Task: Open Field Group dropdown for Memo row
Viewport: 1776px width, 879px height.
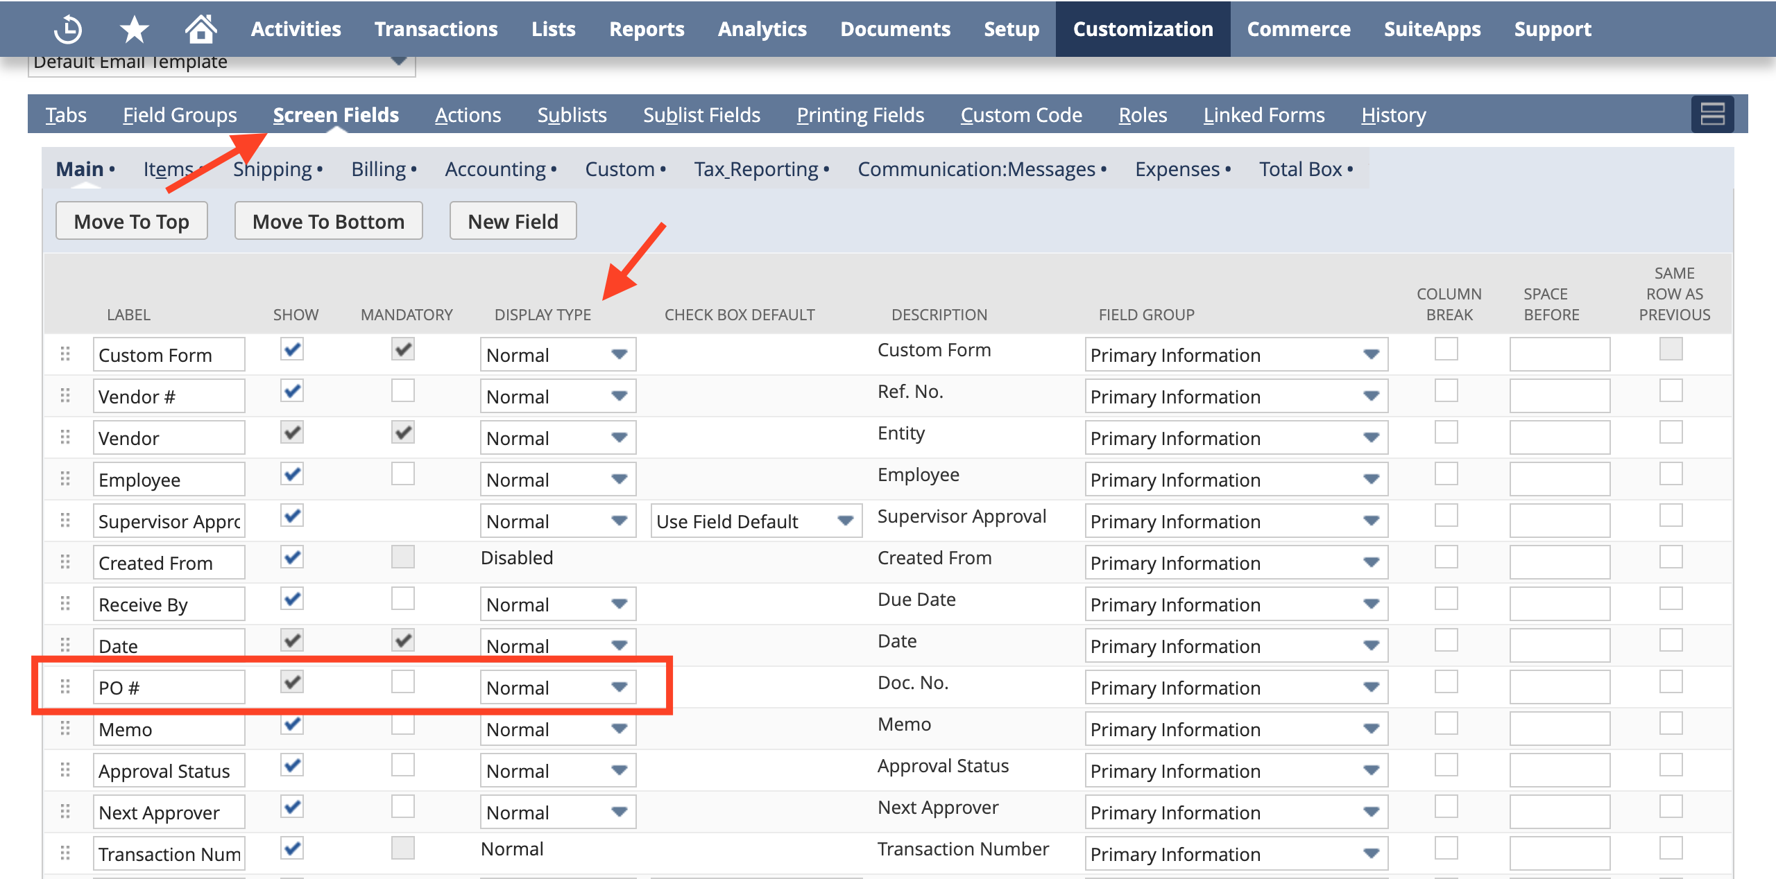Action: (1236, 729)
